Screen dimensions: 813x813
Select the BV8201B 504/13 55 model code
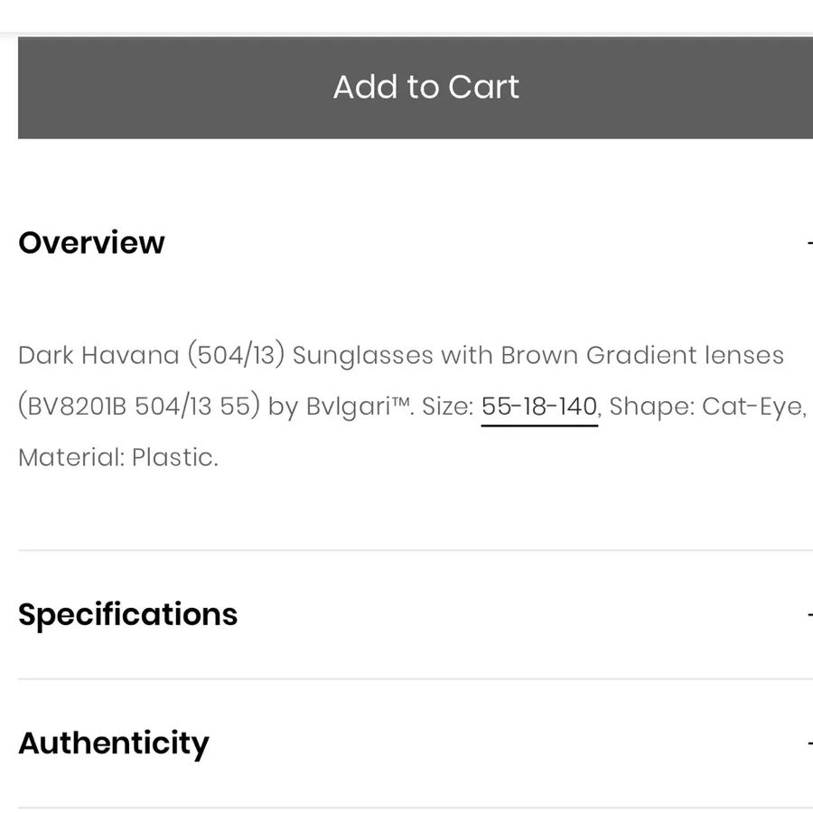click(139, 406)
